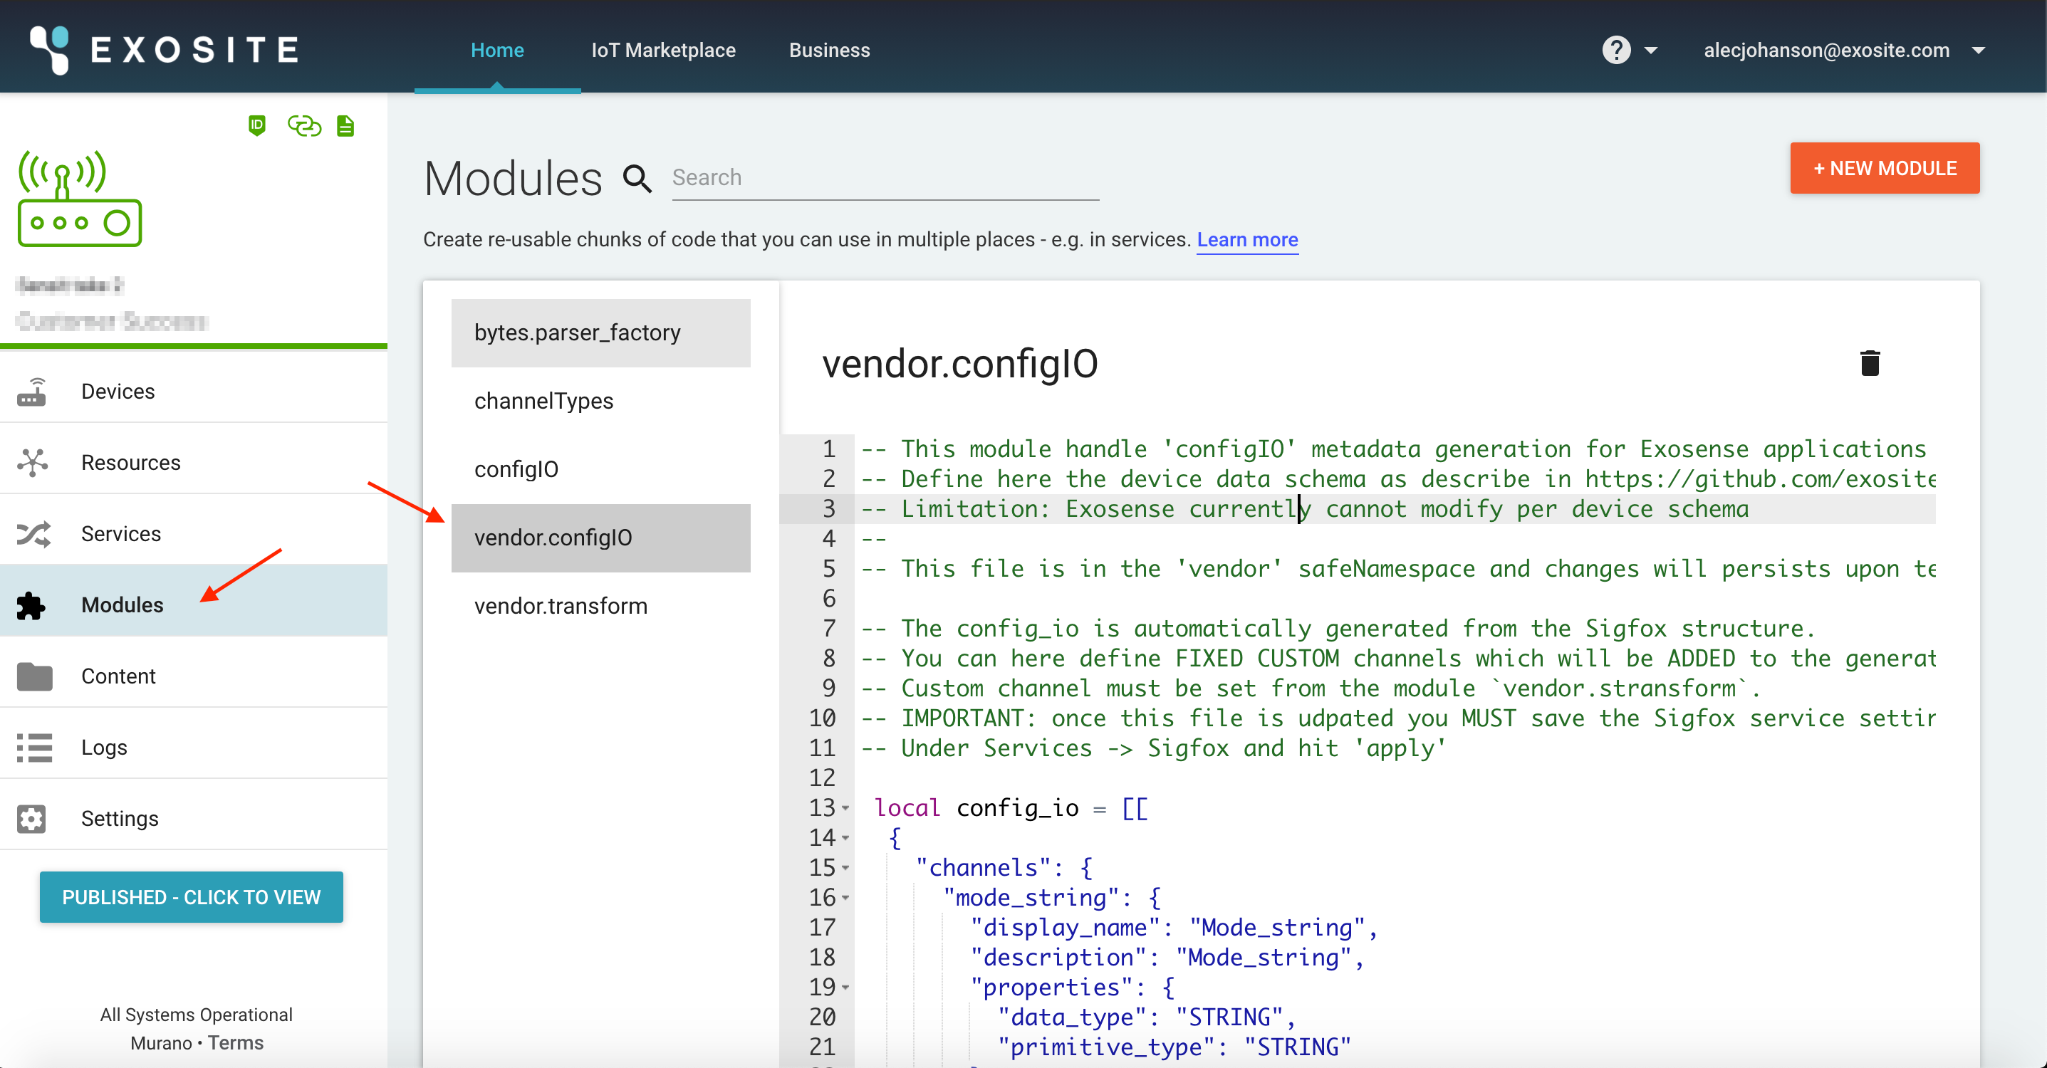This screenshot has width=2047, height=1068.
Task: Expand the help dropdown arrow
Action: (1650, 50)
